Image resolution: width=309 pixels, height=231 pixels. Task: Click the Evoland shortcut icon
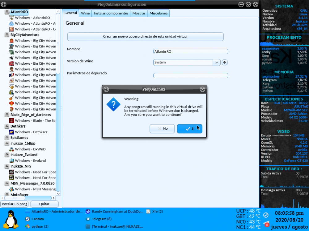[x=11, y=161]
